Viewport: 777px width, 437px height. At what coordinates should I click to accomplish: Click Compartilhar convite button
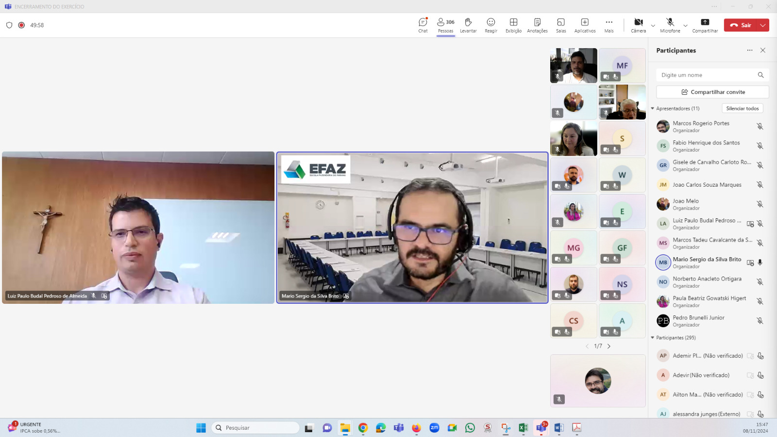click(x=712, y=92)
